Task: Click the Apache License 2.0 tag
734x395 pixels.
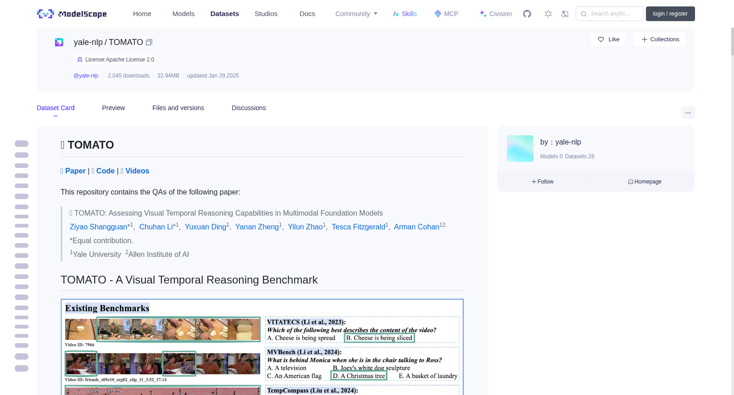Action: tap(115, 60)
